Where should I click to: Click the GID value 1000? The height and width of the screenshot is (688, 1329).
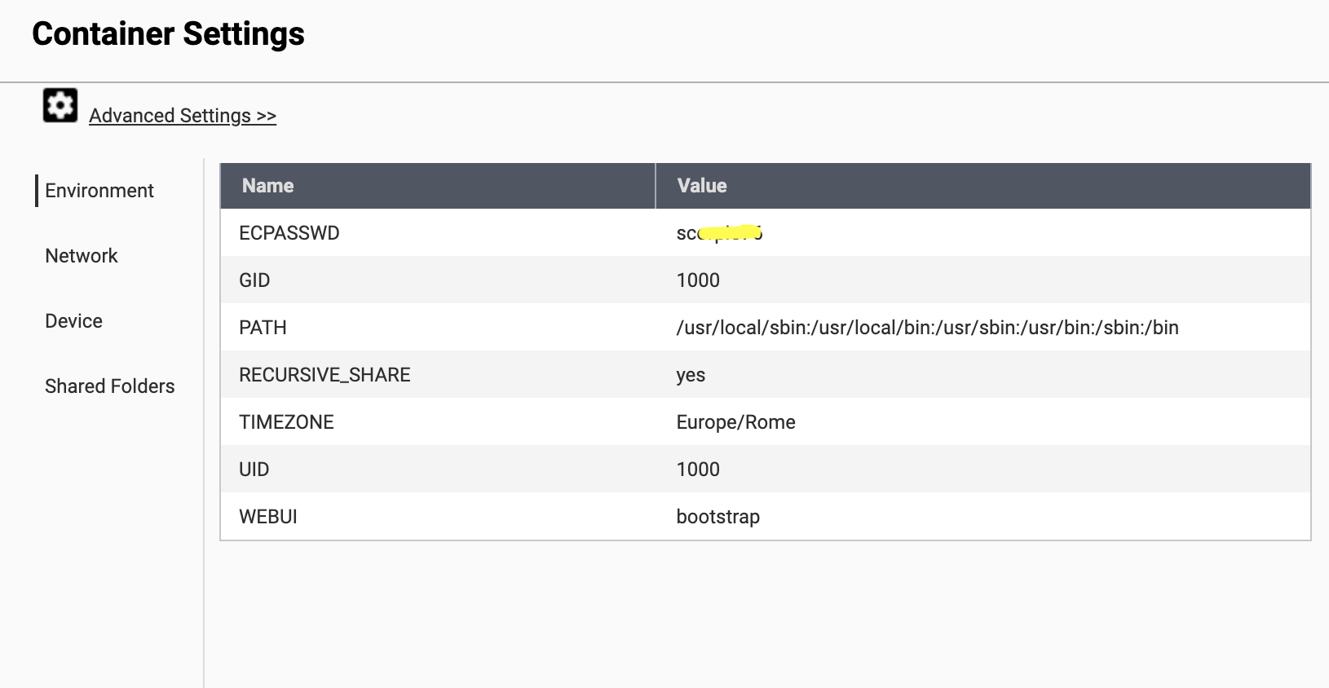[698, 280]
